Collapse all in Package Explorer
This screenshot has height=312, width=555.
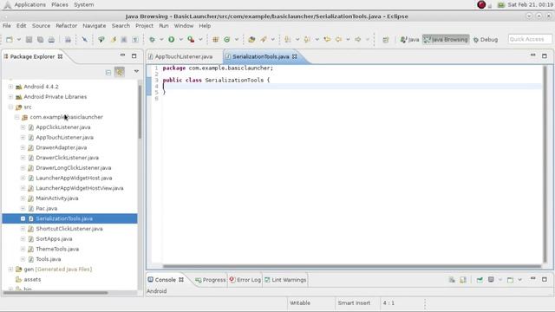(108, 73)
